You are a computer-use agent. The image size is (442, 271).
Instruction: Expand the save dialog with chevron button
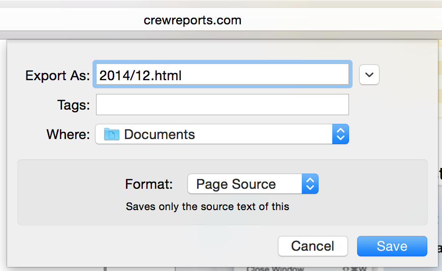click(369, 75)
